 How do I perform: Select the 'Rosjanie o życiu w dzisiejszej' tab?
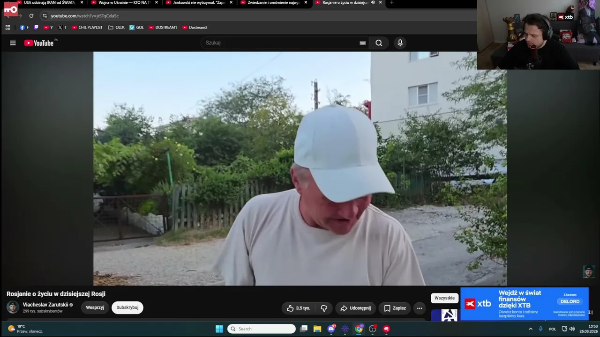coord(344,3)
